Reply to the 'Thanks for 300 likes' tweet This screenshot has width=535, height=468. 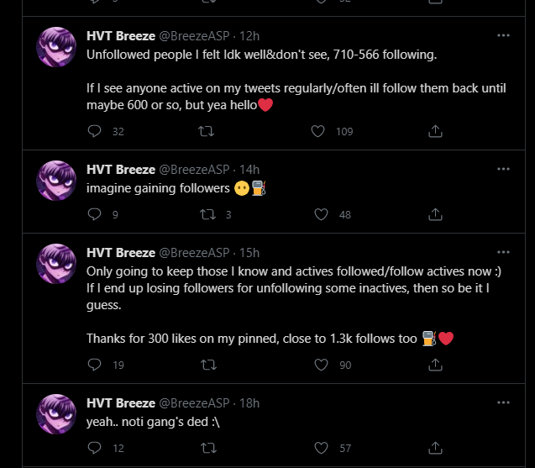(x=94, y=365)
